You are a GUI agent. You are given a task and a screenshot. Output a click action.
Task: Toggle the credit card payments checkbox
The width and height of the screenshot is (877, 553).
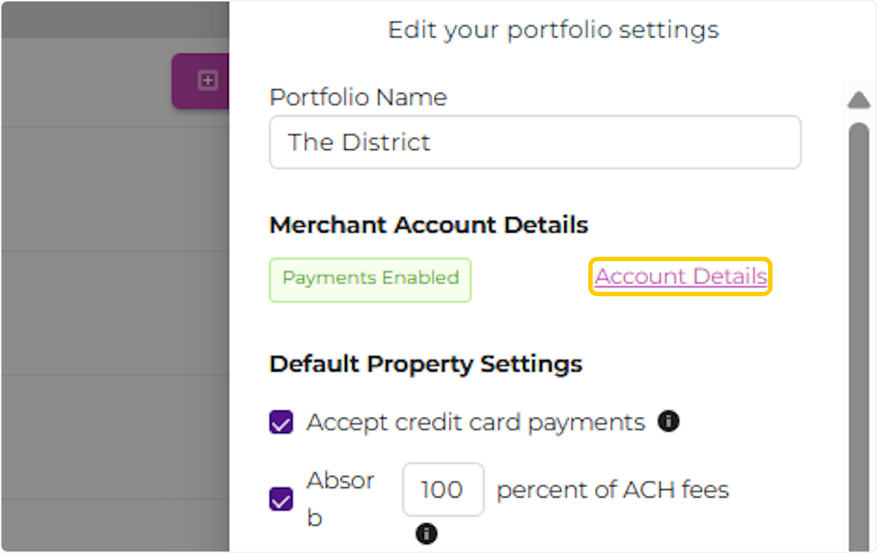tap(281, 422)
